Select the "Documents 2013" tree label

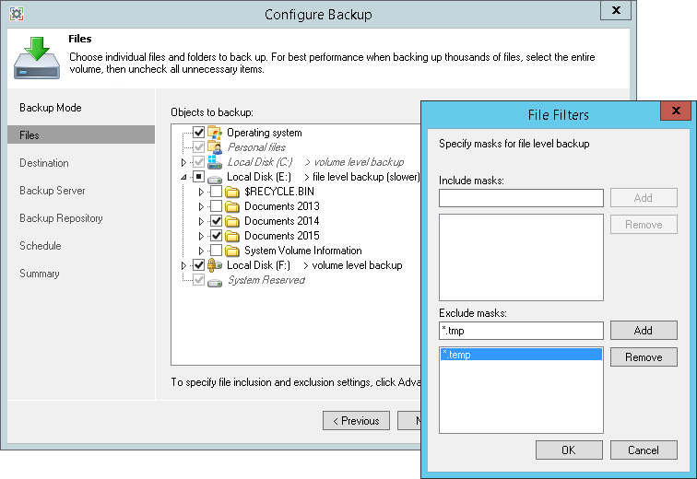tap(282, 206)
